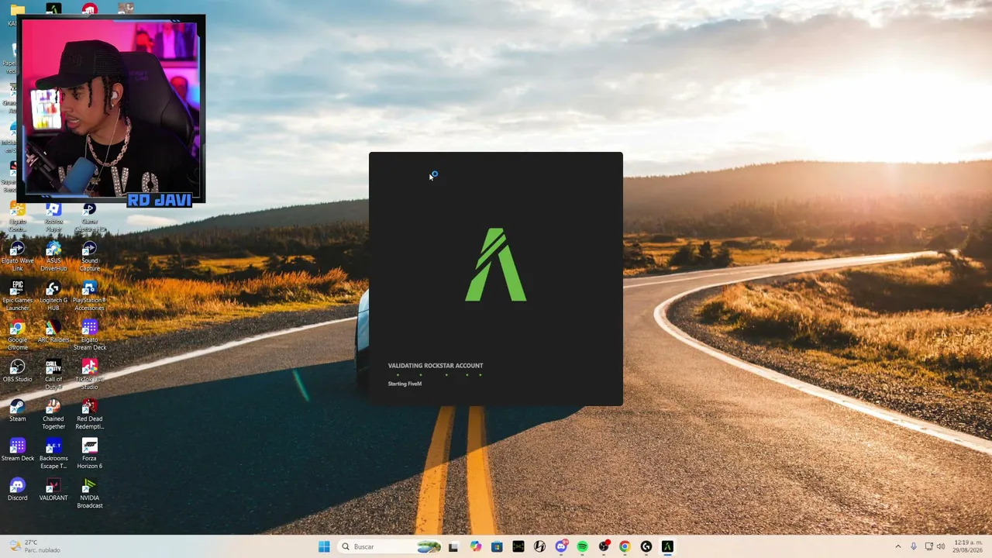Launch Epic Games Launcher from the desktop
This screenshot has width=992, height=558.
pyautogui.click(x=17, y=297)
